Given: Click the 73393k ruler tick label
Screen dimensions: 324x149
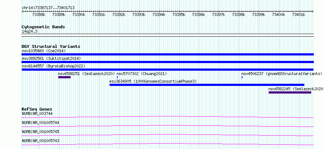Looking at the screenshot, I should coord(139,15).
